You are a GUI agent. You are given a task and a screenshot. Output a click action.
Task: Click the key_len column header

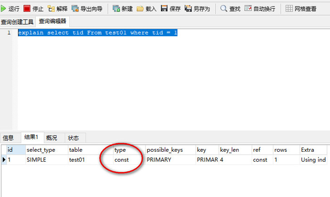pos(236,150)
